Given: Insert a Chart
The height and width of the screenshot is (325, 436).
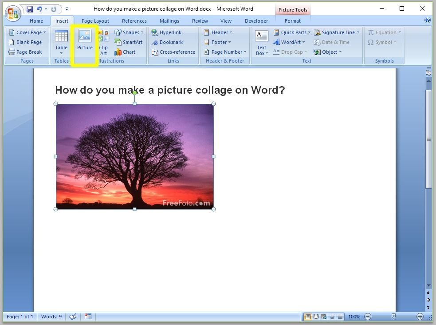Looking at the screenshot, I should tap(125, 52).
